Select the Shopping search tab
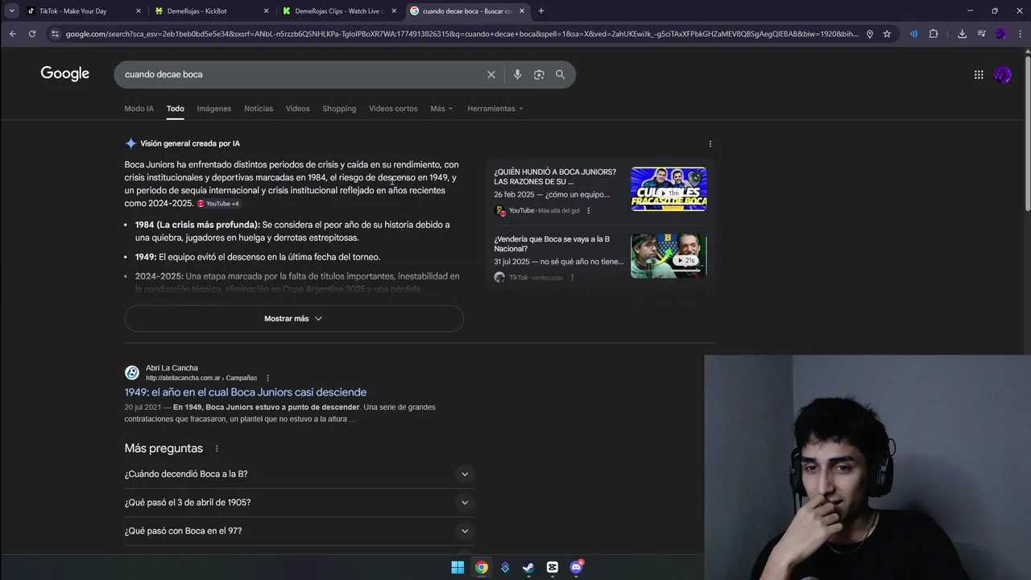Image resolution: width=1031 pixels, height=580 pixels. (339, 109)
